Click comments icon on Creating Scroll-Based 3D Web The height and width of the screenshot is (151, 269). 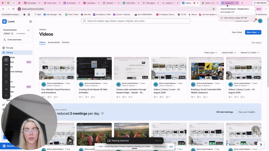coord(86,97)
